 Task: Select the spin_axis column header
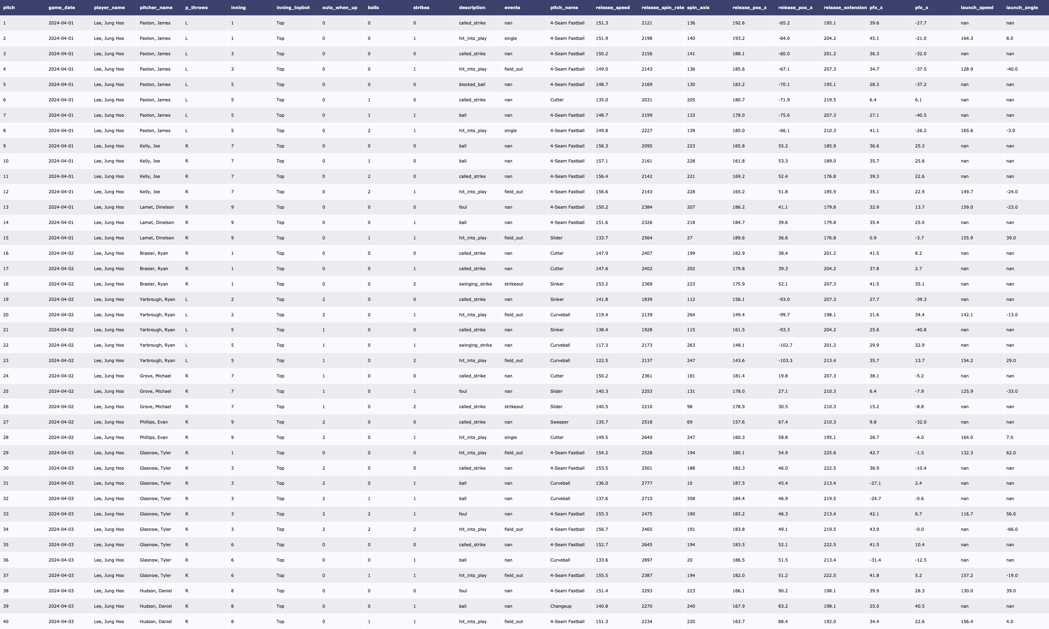click(698, 8)
